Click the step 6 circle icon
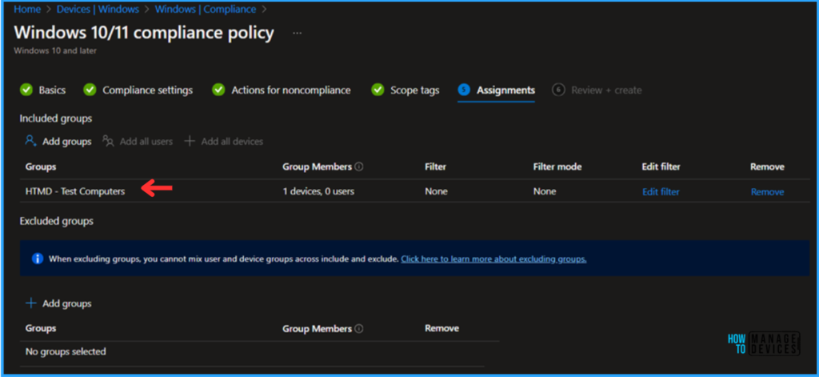 558,90
